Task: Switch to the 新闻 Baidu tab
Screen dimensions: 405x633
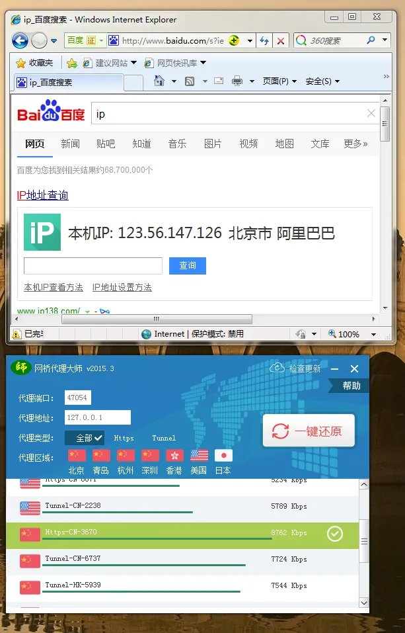Action: coord(70,144)
